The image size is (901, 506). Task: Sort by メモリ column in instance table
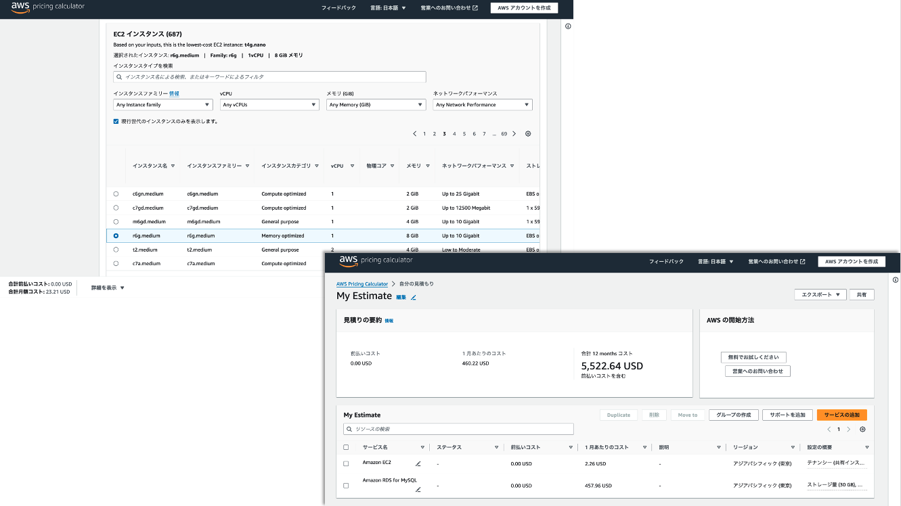(427, 166)
